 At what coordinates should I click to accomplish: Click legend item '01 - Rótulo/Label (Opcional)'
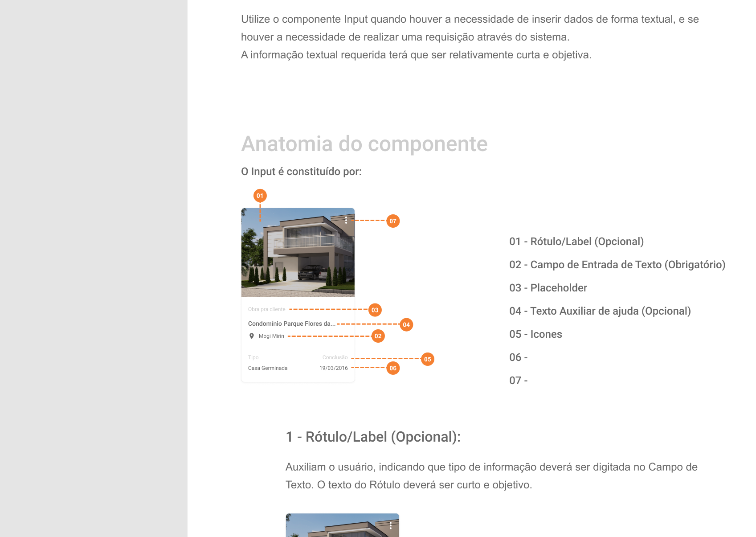click(x=576, y=242)
